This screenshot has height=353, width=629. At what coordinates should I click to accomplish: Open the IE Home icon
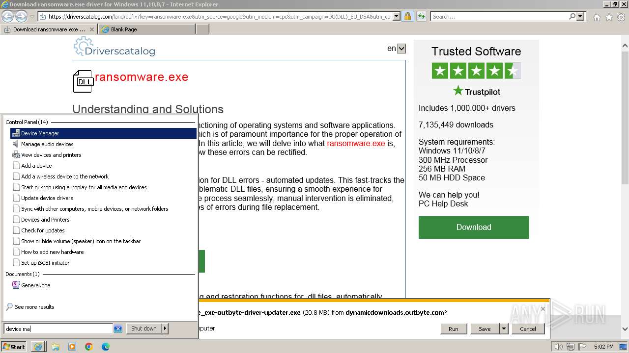tap(597, 17)
